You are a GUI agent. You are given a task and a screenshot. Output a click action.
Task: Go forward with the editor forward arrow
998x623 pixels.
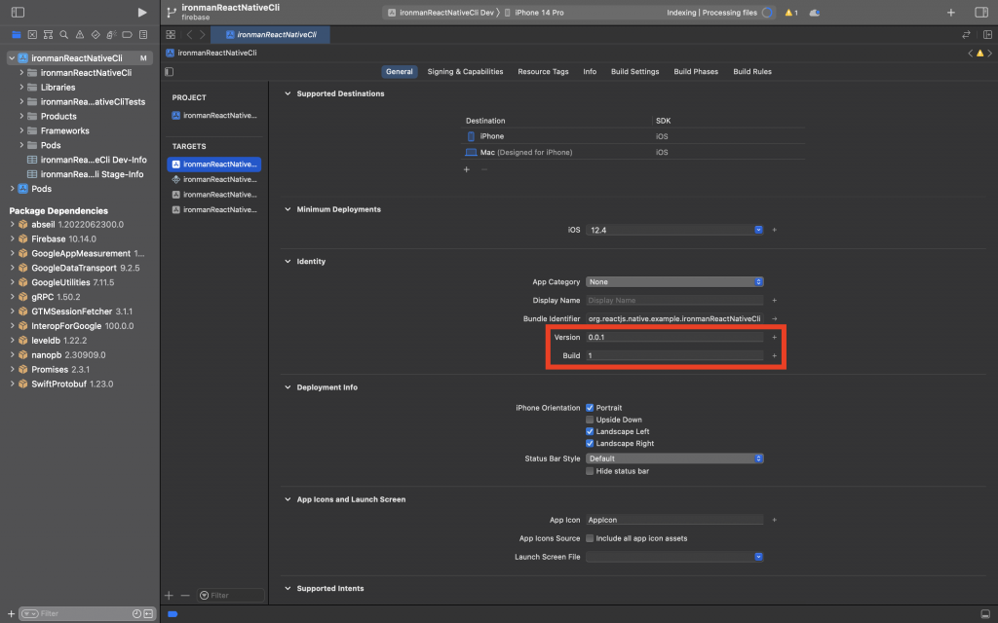click(x=203, y=35)
